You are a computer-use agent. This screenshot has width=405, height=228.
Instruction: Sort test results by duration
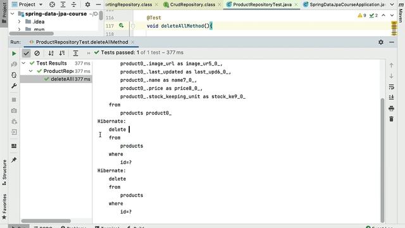pyautogui.click(x=62, y=53)
